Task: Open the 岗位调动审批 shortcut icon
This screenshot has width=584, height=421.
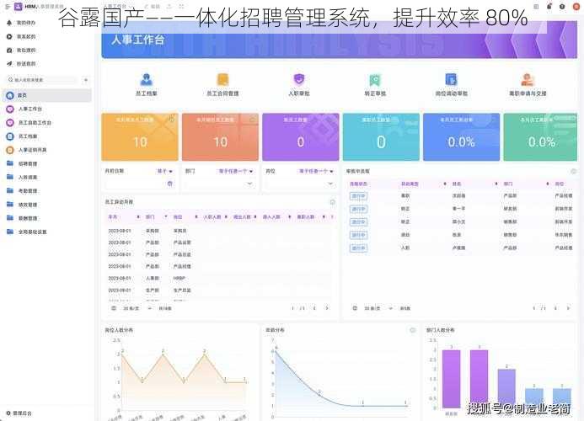Action: click(452, 79)
